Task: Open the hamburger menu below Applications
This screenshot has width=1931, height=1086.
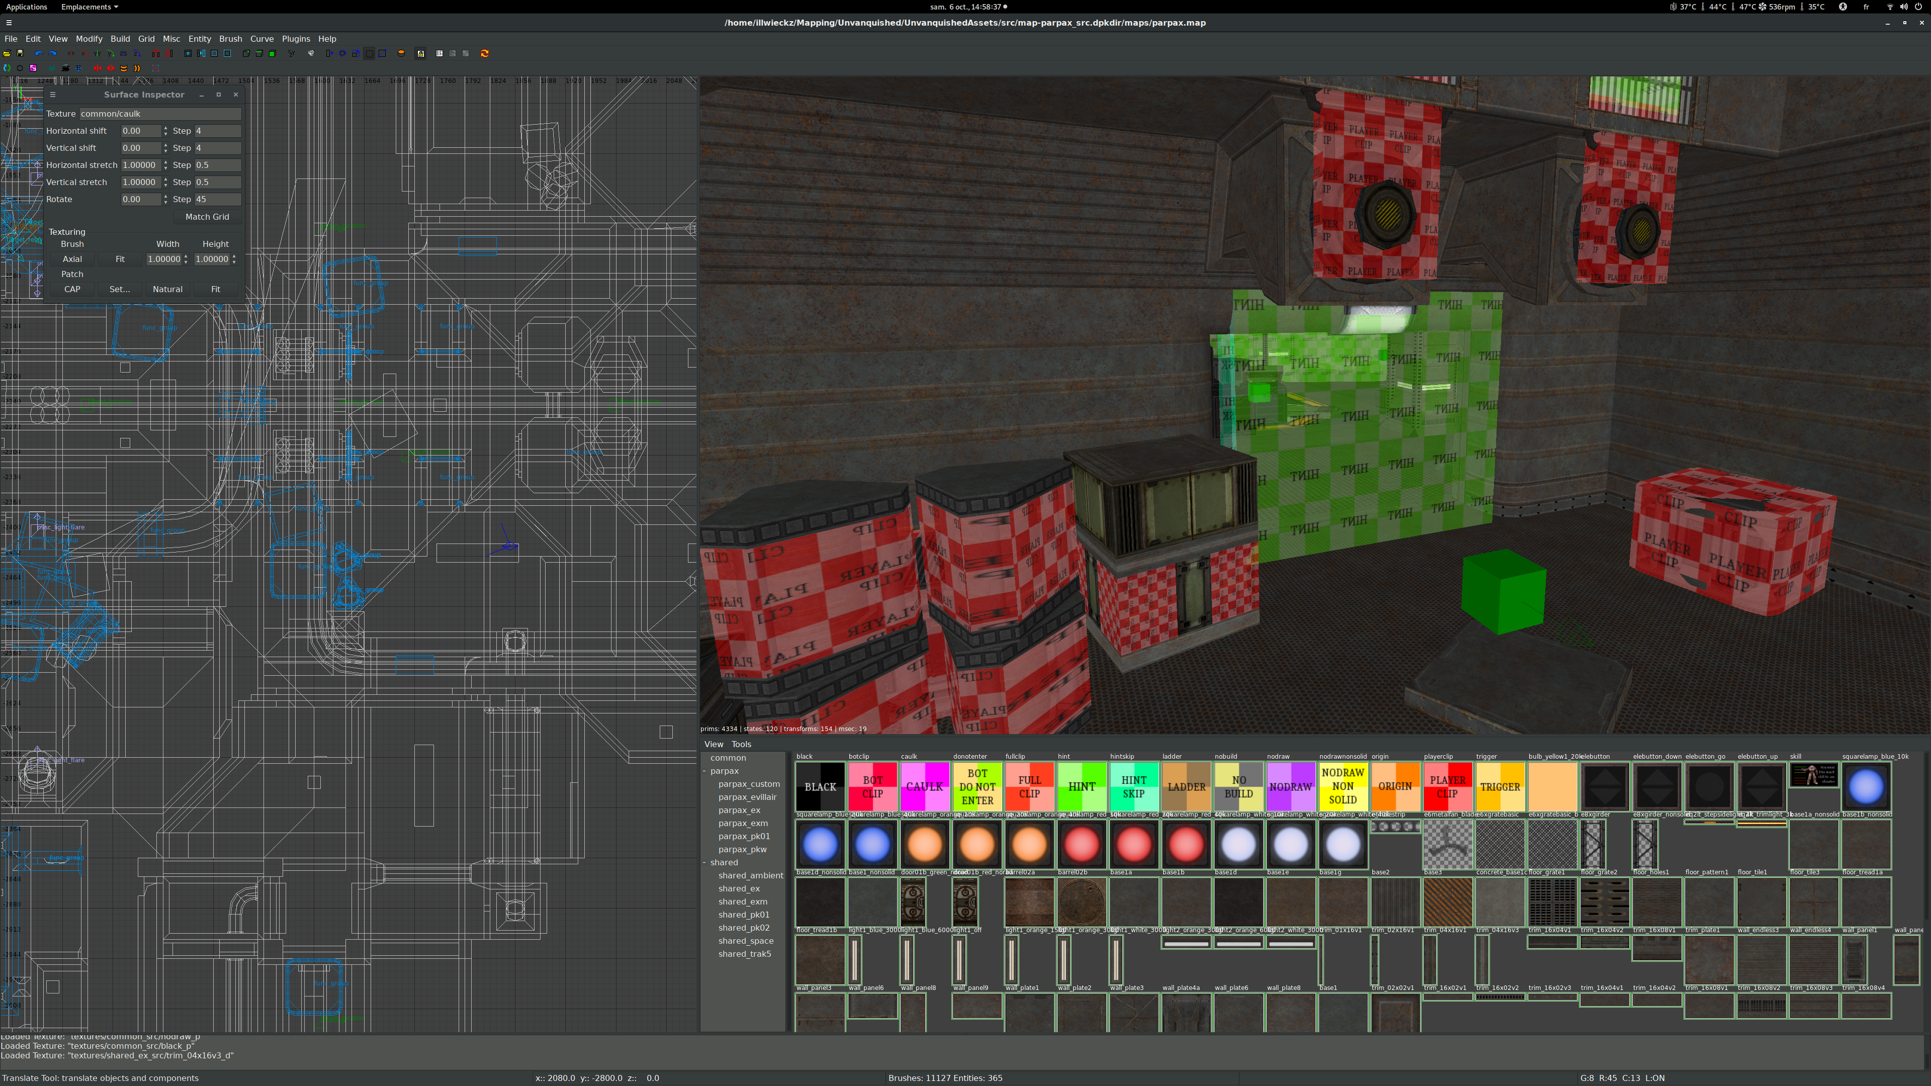Action: [x=8, y=23]
